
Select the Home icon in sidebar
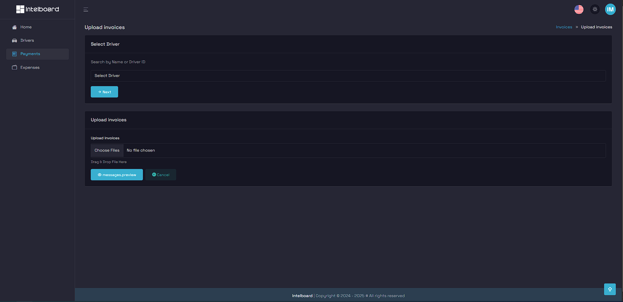(14, 27)
